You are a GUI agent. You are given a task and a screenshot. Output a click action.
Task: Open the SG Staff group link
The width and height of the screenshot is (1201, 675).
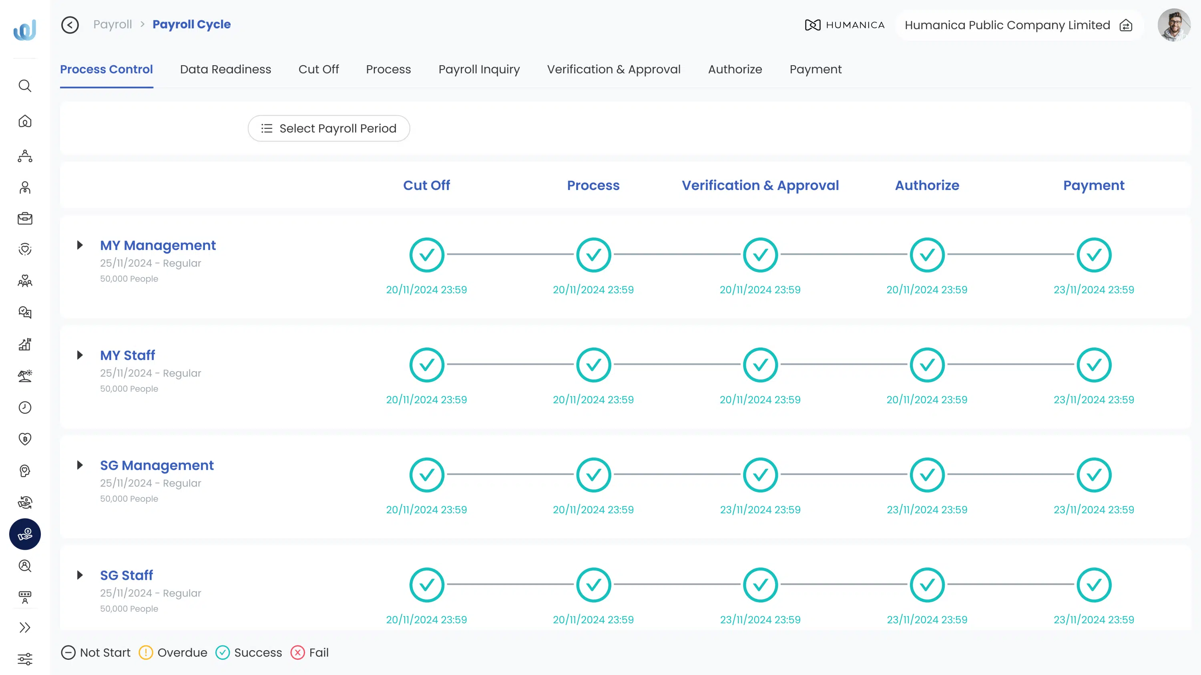click(x=127, y=575)
